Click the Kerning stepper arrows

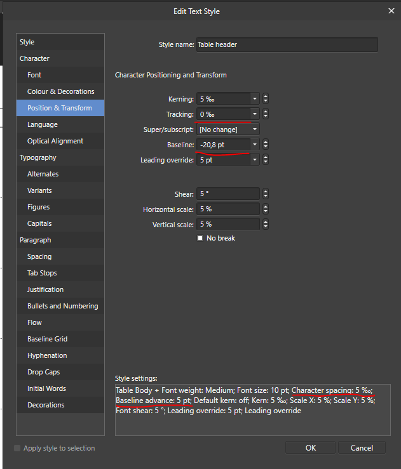click(x=266, y=99)
